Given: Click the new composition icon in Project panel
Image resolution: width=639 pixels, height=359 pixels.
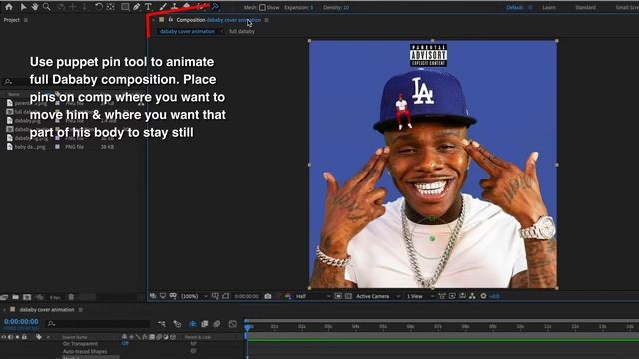Looking at the screenshot, I should [27, 297].
